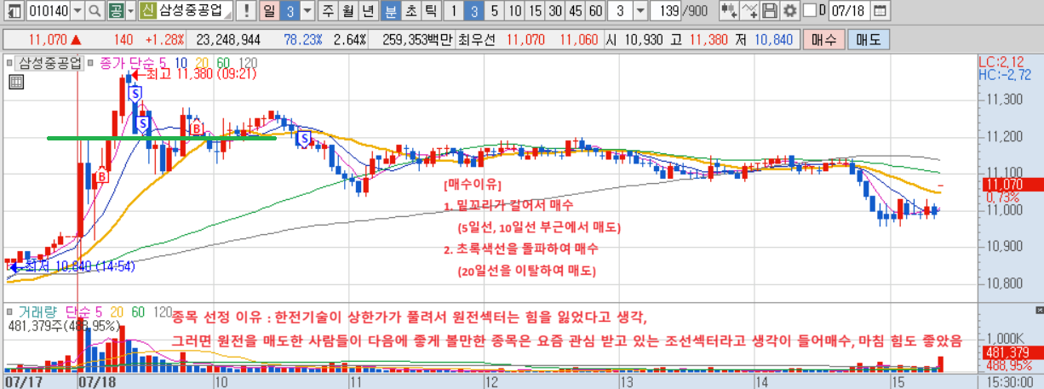Open chart settings gear icon
This screenshot has width=1044, height=389.
click(x=789, y=11)
